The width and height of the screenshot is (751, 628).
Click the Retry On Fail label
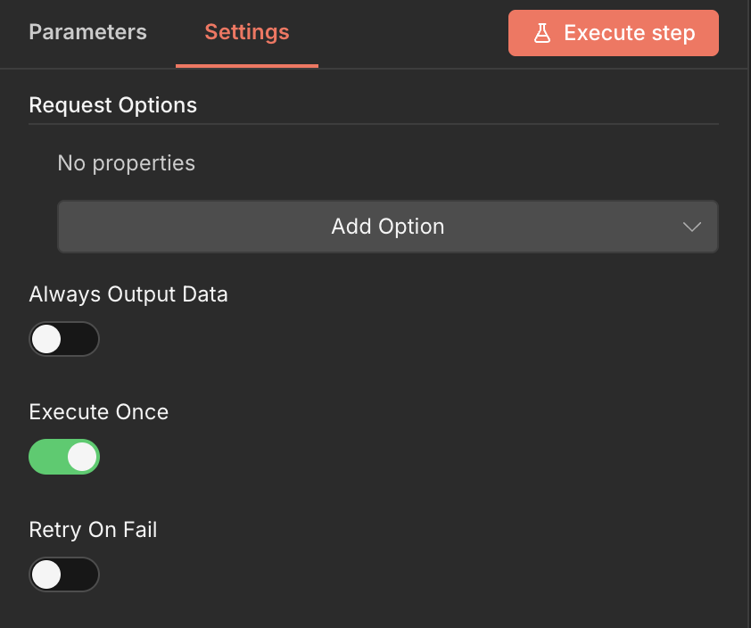(93, 530)
